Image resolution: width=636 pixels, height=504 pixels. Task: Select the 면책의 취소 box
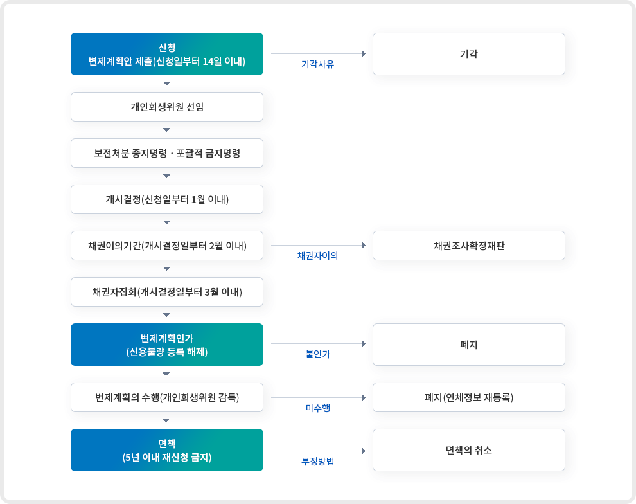(469, 450)
